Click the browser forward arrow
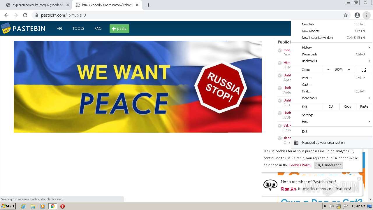373x210 pixels. point(16,15)
